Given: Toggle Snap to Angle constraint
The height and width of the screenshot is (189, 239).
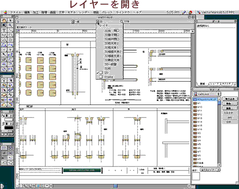Looking at the screenshot, I should coord(4,153).
